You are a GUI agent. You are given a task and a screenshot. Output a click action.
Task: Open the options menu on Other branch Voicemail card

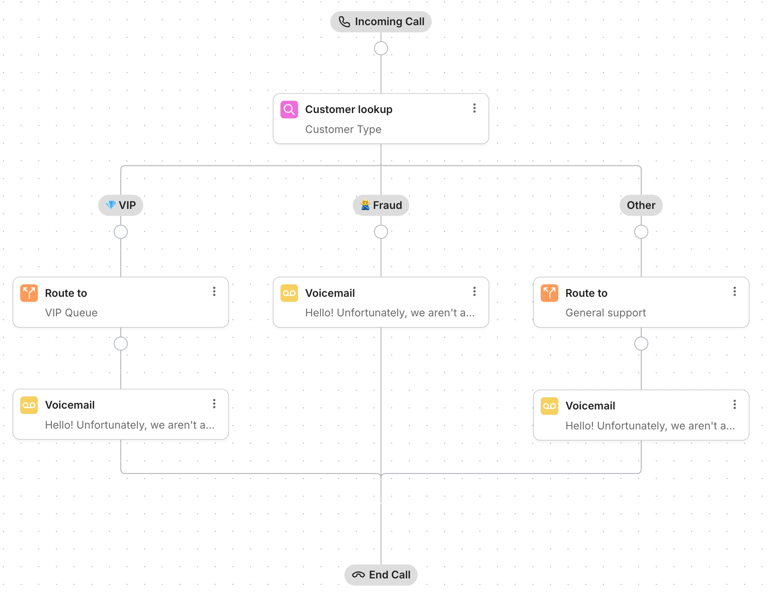(x=734, y=405)
